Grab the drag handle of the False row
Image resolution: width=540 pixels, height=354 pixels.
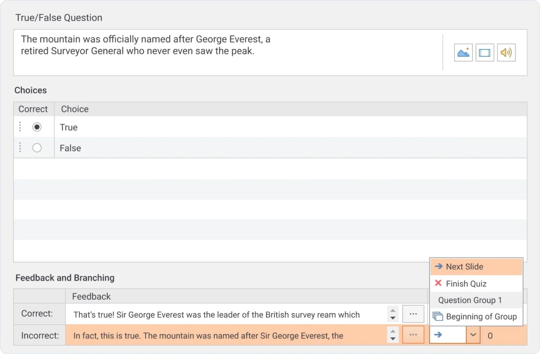20,148
